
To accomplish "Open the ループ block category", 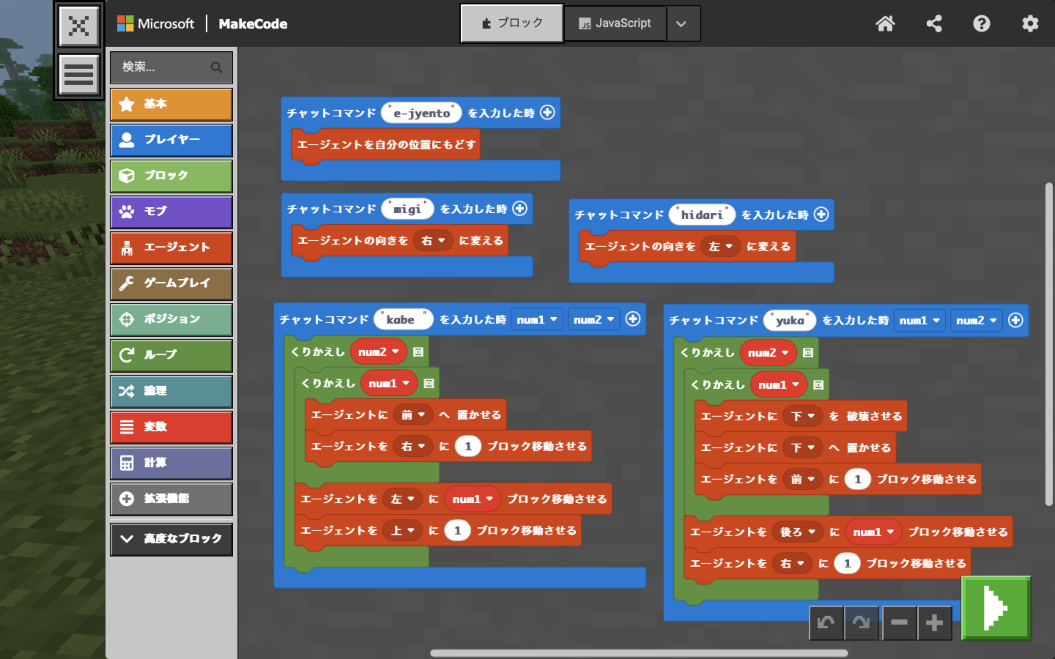I will (x=171, y=355).
